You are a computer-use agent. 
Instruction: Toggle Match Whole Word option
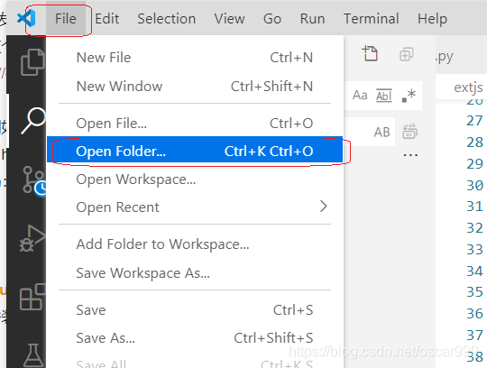point(384,96)
